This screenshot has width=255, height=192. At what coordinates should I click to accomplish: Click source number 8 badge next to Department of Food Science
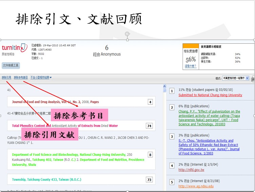[x=150, y=155]
